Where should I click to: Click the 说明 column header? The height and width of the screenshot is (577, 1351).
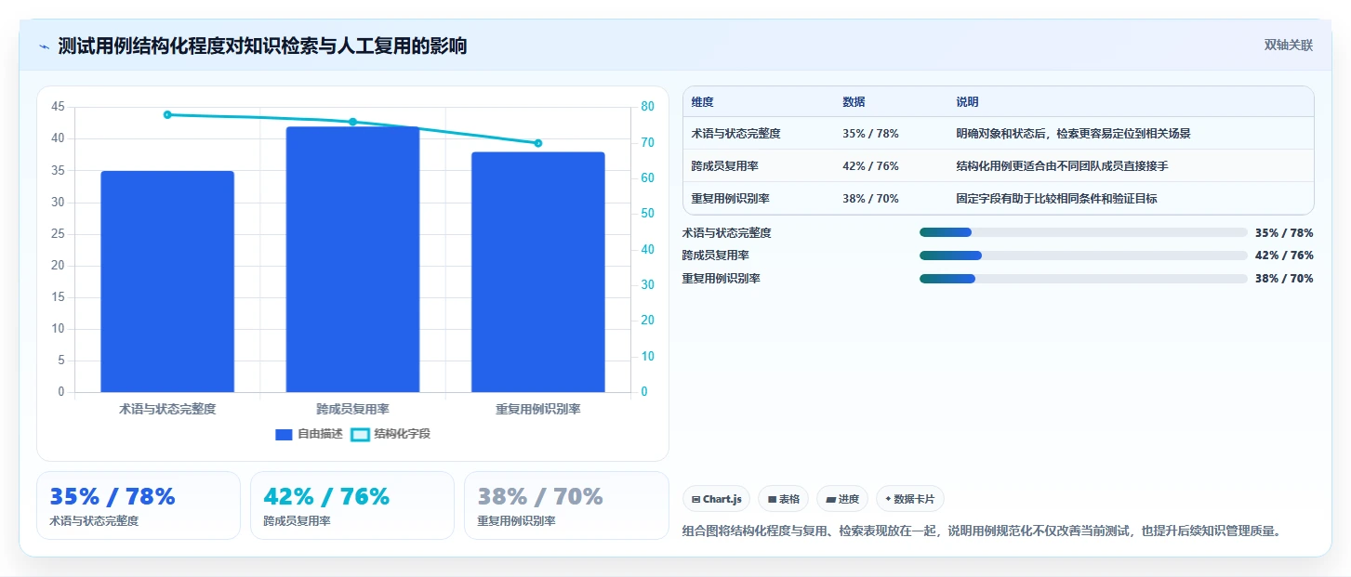[967, 102]
